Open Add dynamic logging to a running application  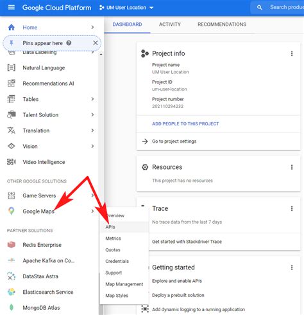coord(198,309)
